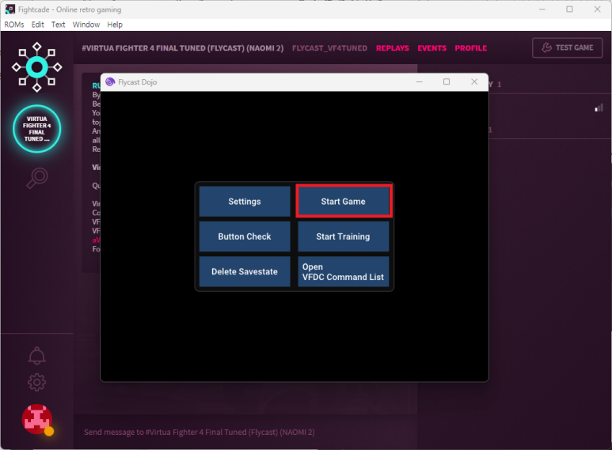Select the Virtua Fighter 4 Final Tuned channel badge
Viewport: 612px width, 450px height.
point(36,129)
